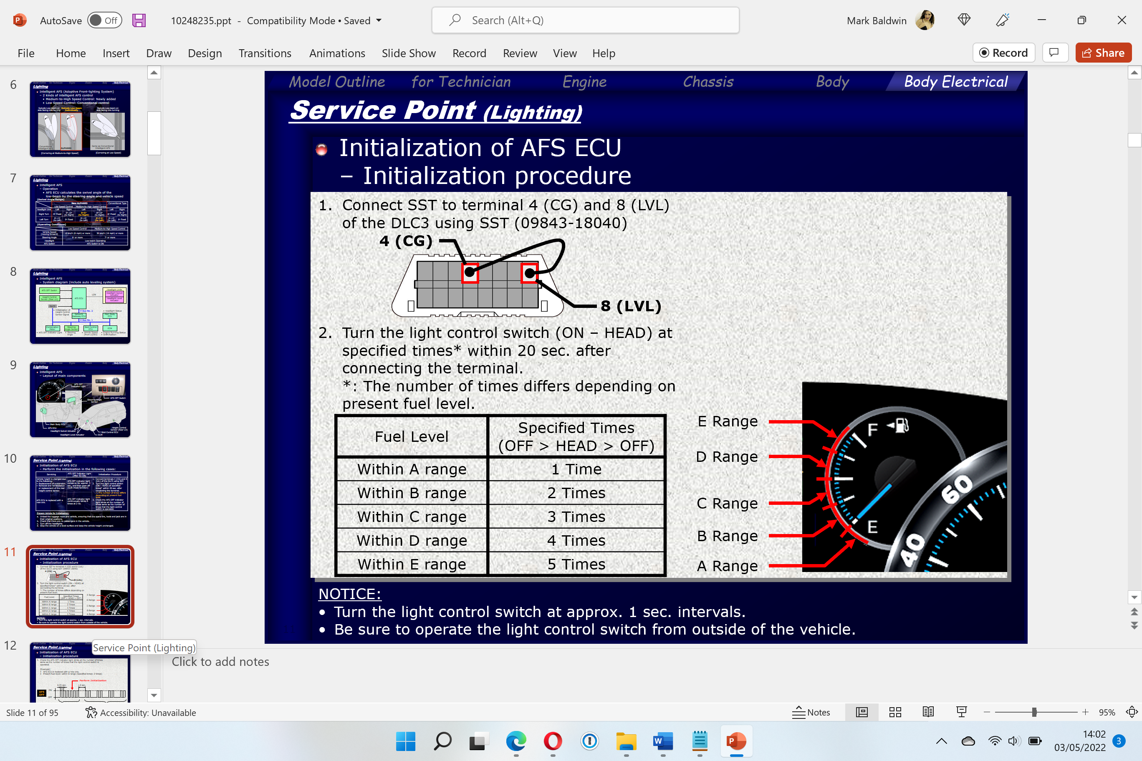The width and height of the screenshot is (1142, 761).
Task: Open the Normal view from the status bar
Action: click(862, 712)
